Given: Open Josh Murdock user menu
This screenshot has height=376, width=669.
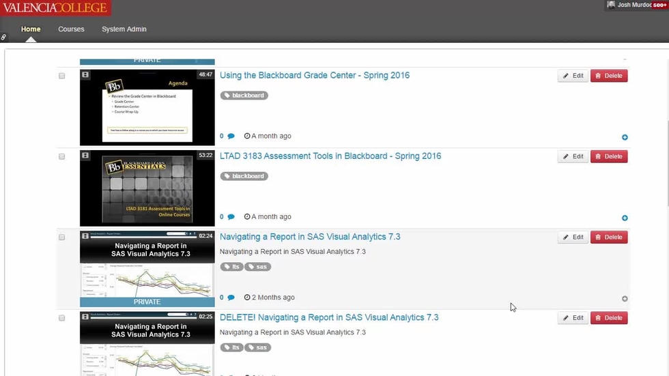Looking at the screenshot, I should [629, 5].
